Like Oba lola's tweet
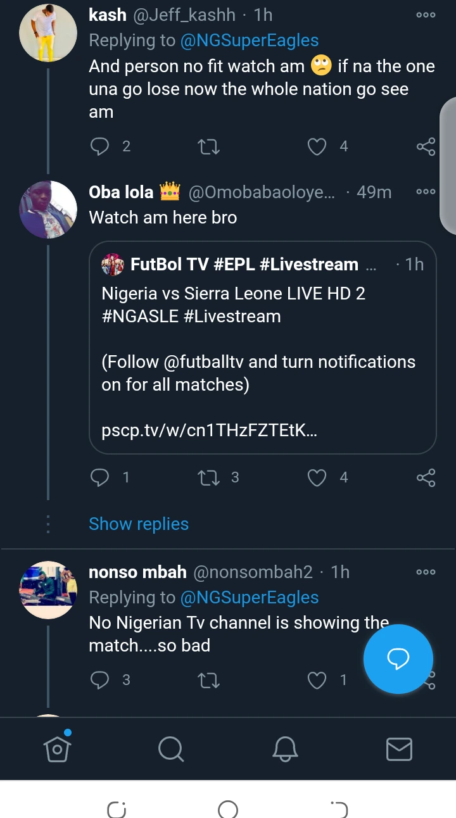This screenshot has width=456, height=818. tap(317, 477)
